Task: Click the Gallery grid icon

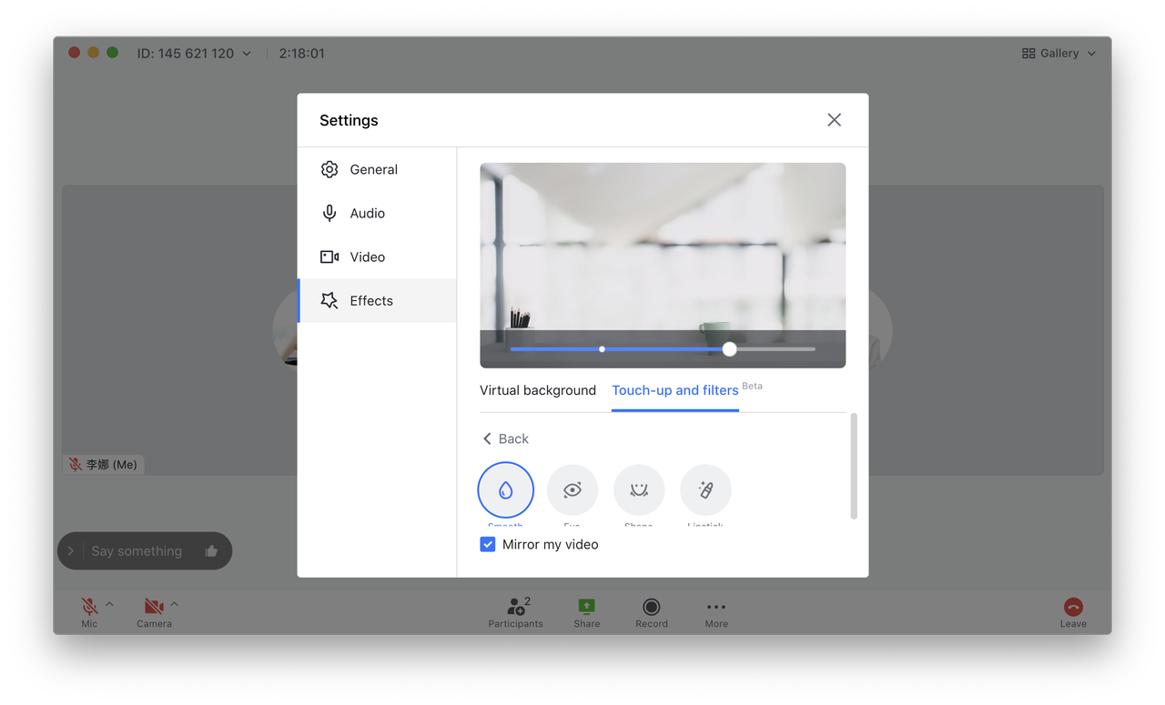Action: [x=1028, y=54]
